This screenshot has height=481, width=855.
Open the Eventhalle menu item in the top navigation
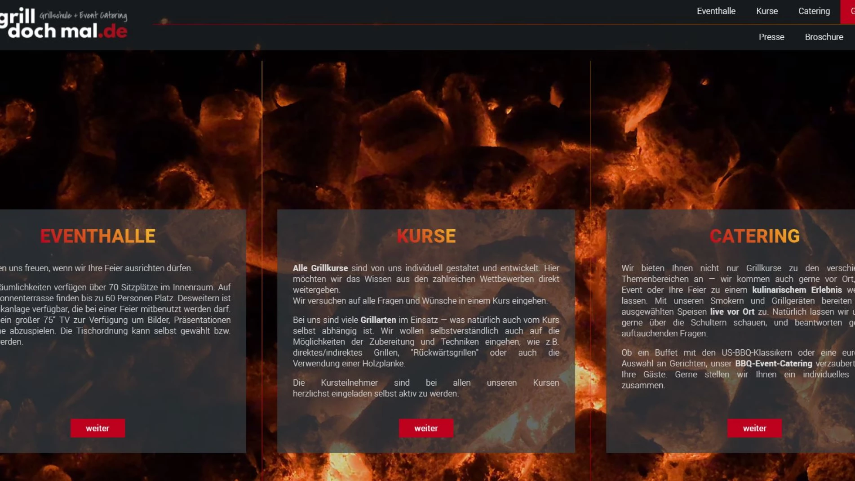point(716,11)
